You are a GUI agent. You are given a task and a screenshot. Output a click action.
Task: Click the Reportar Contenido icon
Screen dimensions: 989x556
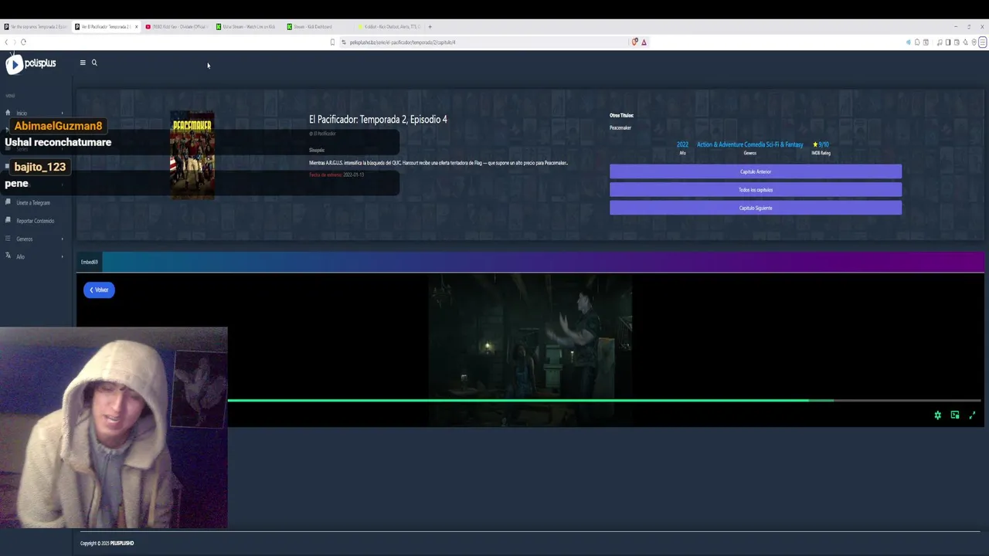[x=8, y=220]
